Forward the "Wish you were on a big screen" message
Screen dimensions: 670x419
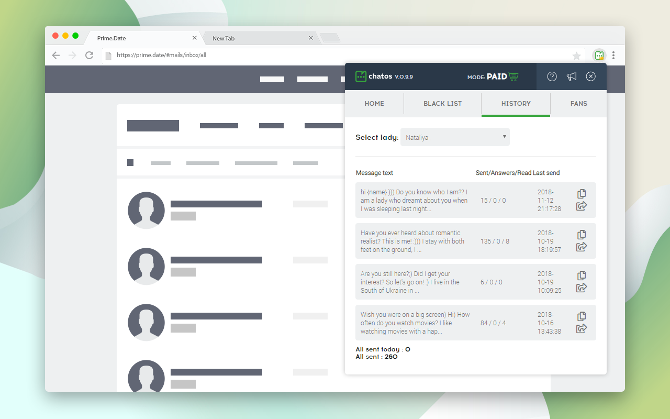(582, 328)
